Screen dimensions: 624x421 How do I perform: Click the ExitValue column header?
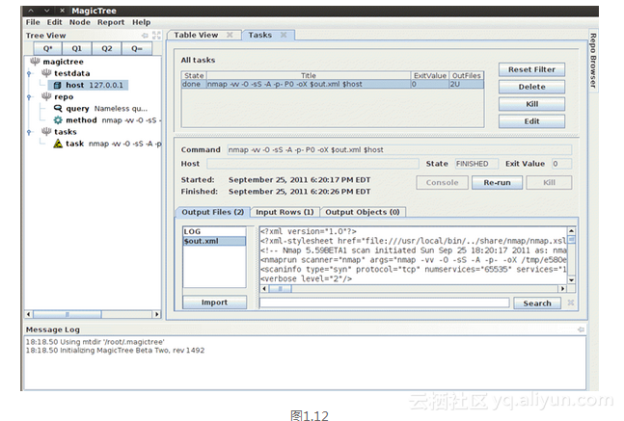click(430, 75)
